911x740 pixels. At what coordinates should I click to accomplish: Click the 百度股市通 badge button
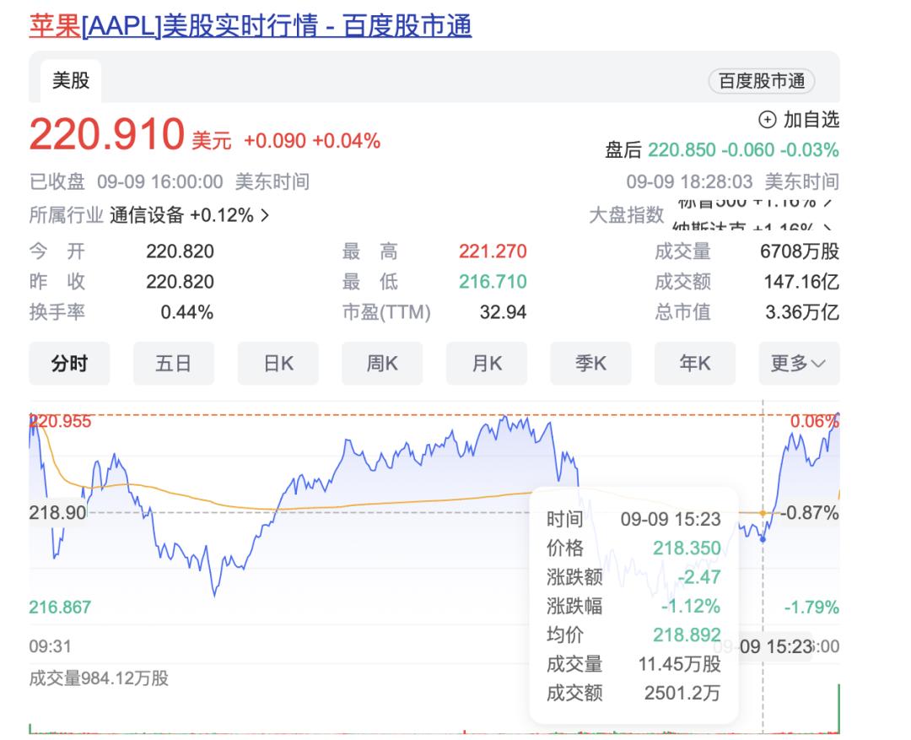click(761, 81)
